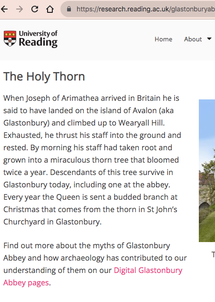215x302 pixels.
Task: Click the partial caption beneath the photo
Action: tap(213, 254)
